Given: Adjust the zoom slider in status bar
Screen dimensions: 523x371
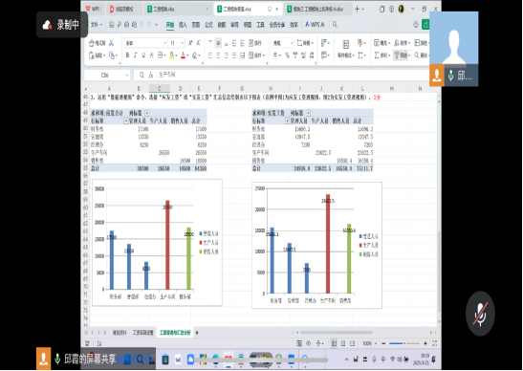Looking at the screenshot, I should click(404, 343).
